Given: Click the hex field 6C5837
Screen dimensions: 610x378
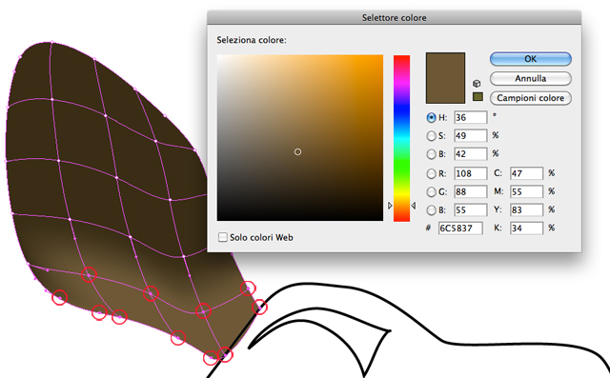Looking at the screenshot, I should (460, 229).
